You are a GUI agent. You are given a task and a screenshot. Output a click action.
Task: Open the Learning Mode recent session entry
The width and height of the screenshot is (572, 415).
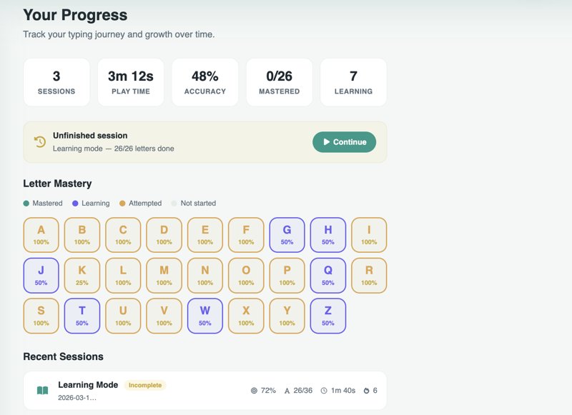pyautogui.click(x=204, y=391)
